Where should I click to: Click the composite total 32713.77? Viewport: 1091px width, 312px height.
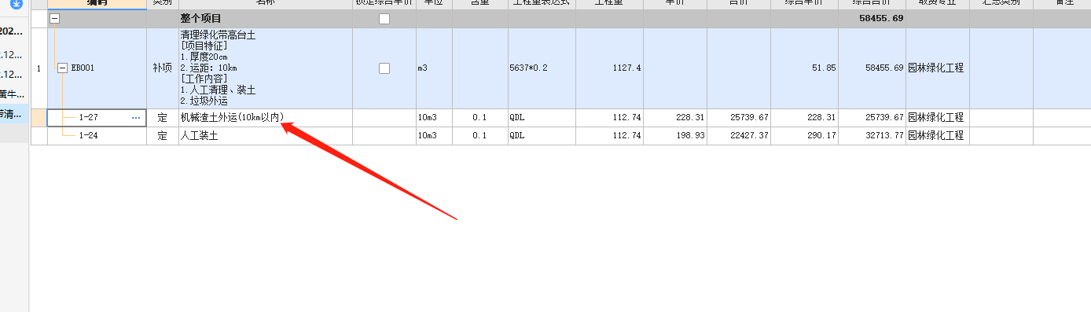[x=884, y=136]
